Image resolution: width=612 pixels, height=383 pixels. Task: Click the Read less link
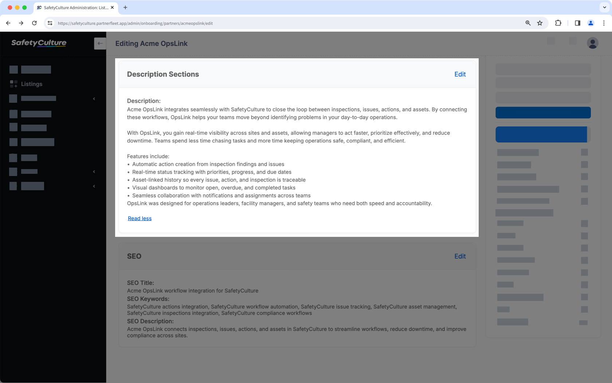point(140,218)
